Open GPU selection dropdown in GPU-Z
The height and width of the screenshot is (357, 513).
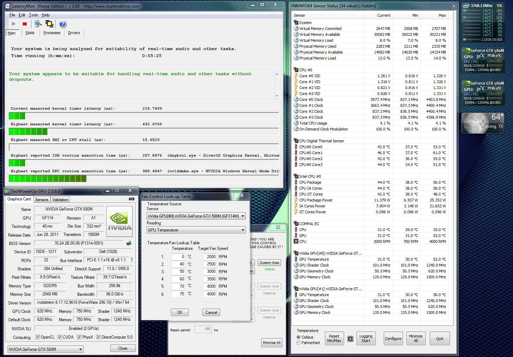point(46,349)
